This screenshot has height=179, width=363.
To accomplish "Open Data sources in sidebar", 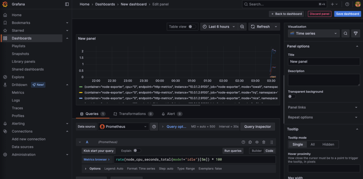I will 22,147.
